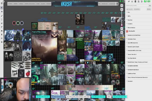Click the tool icon above the cloud
The height and width of the screenshot is (101, 152).
(x=2, y=27)
